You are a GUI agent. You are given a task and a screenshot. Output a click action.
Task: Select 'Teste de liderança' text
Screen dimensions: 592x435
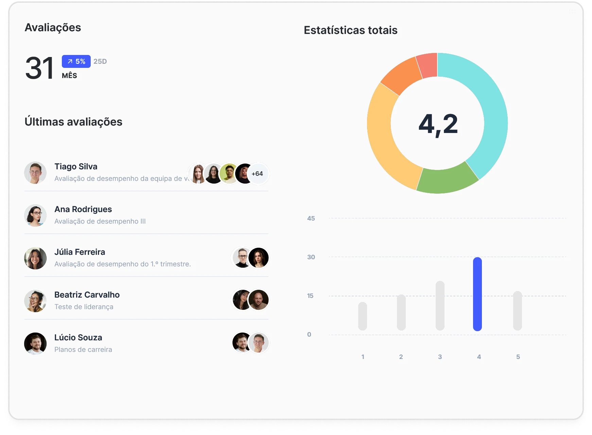pyautogui.click(x=84, y=307)
